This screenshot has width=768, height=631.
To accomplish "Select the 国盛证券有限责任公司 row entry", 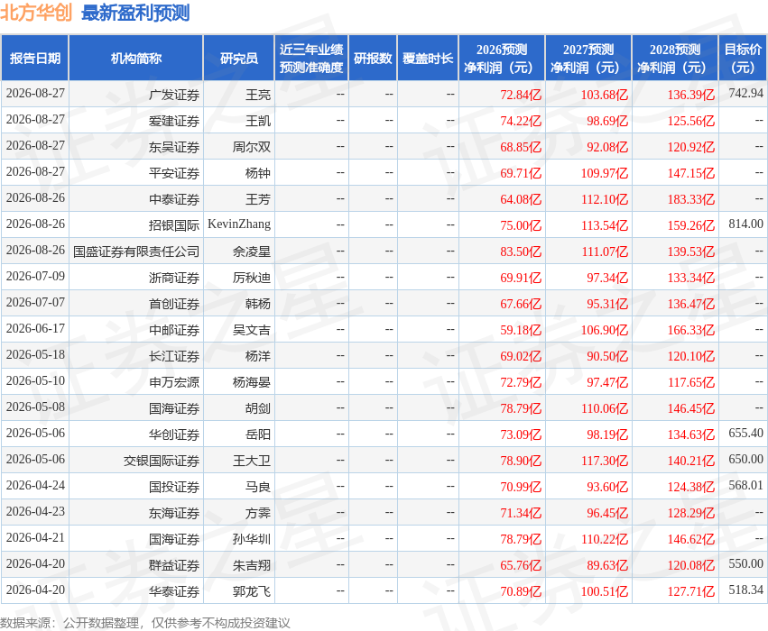I will [x=136, y=251].
